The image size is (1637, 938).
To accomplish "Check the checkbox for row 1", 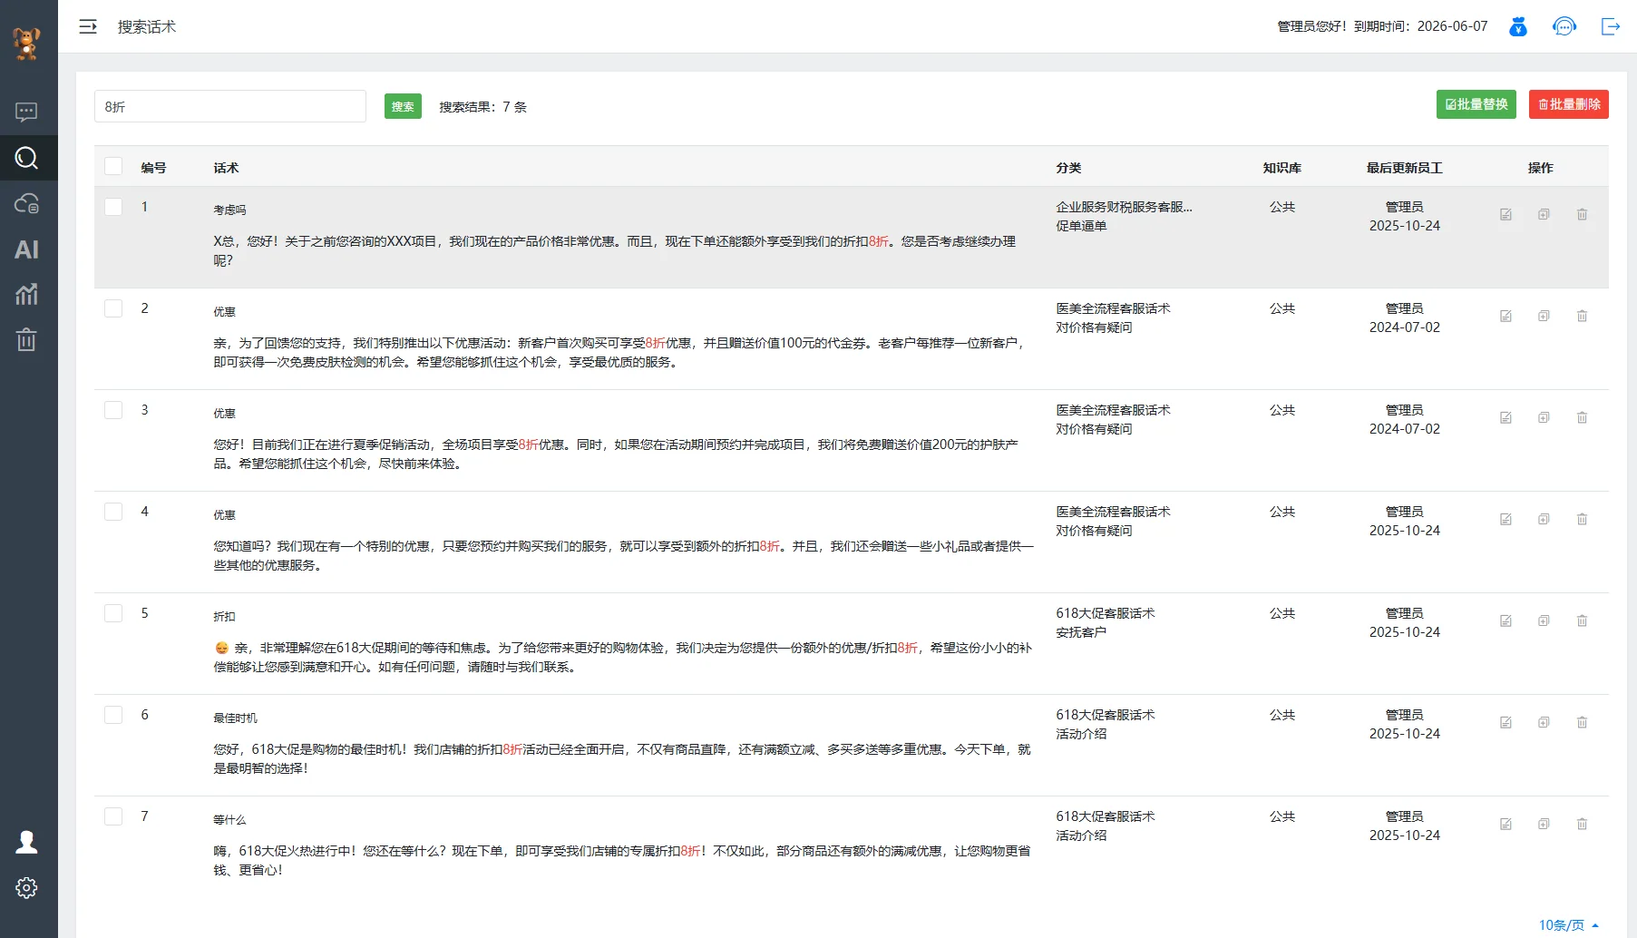I will click(113, 207).
